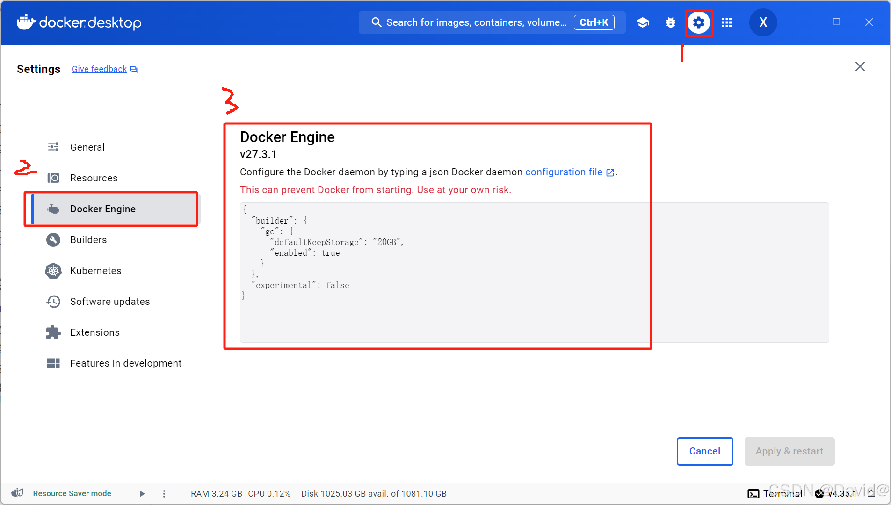Click the Resources disk icon
The width and height of the screenshot is (891, 505).
tap(53, 178)
